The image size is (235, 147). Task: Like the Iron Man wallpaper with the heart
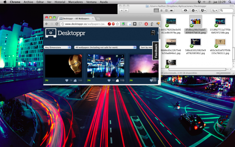(67, 80)
